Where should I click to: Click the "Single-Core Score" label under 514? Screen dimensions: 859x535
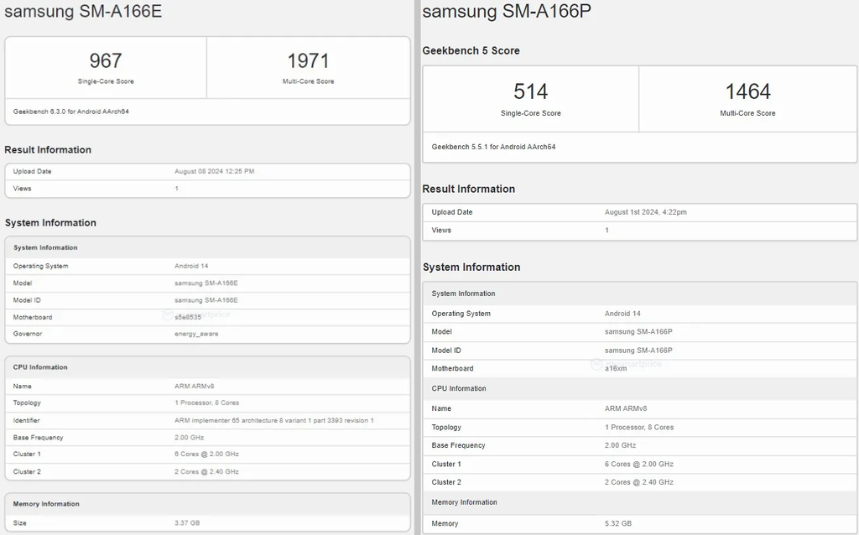coord(530,113)
